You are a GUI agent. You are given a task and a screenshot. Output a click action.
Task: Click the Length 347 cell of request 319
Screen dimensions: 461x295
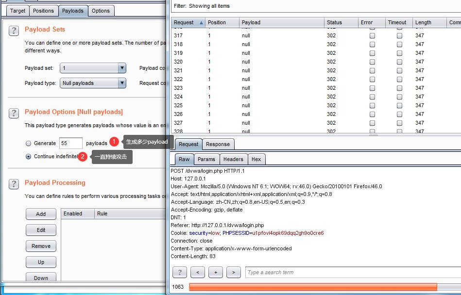[420, 53]
